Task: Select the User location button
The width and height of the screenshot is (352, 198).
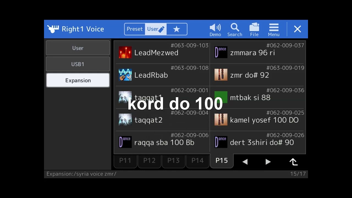Action: (x=78, y=48)
